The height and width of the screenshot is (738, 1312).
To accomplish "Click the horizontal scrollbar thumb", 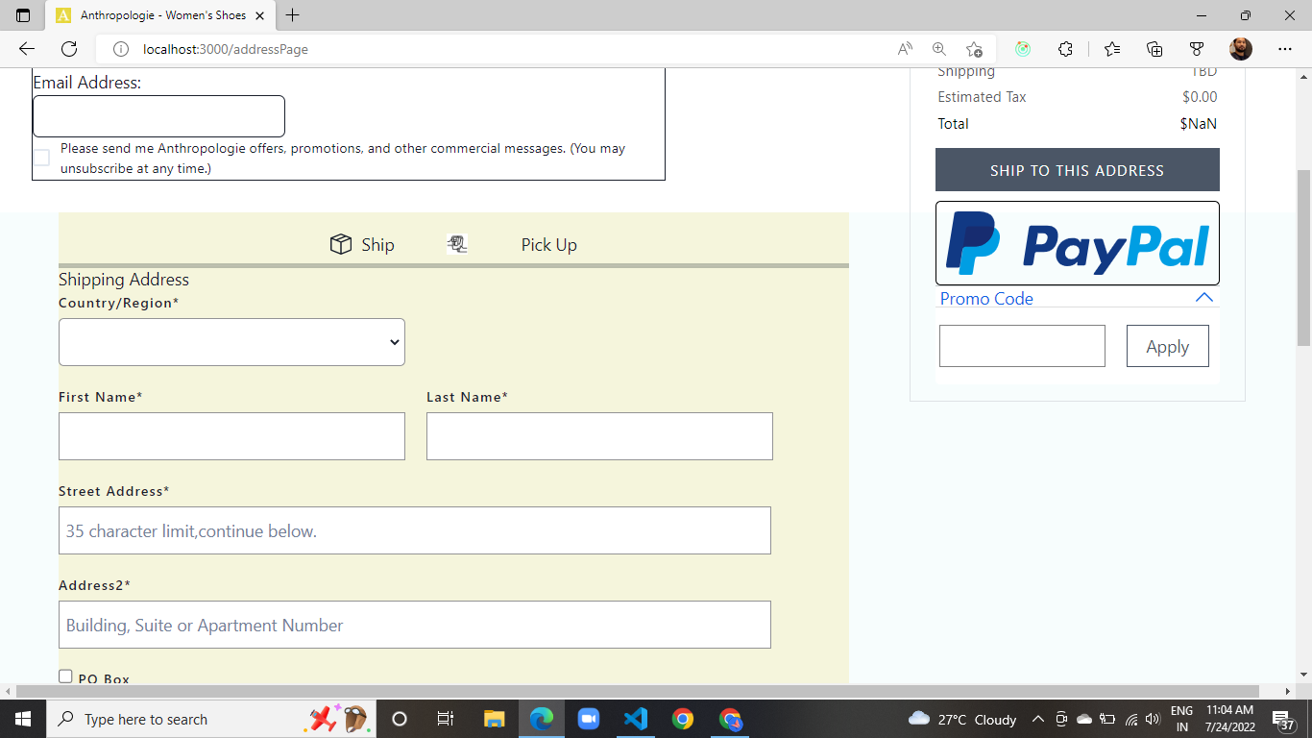I will tap(638, 691).
